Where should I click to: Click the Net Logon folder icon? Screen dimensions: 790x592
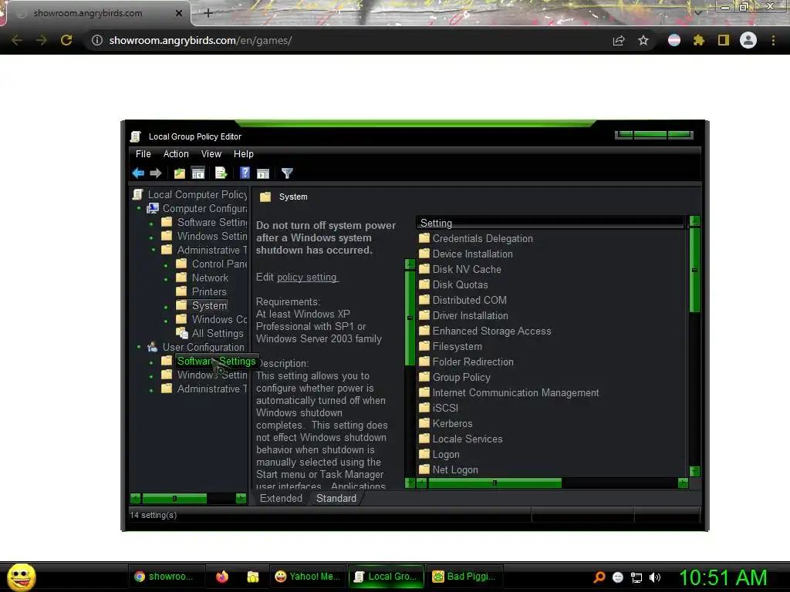[424, 469]
